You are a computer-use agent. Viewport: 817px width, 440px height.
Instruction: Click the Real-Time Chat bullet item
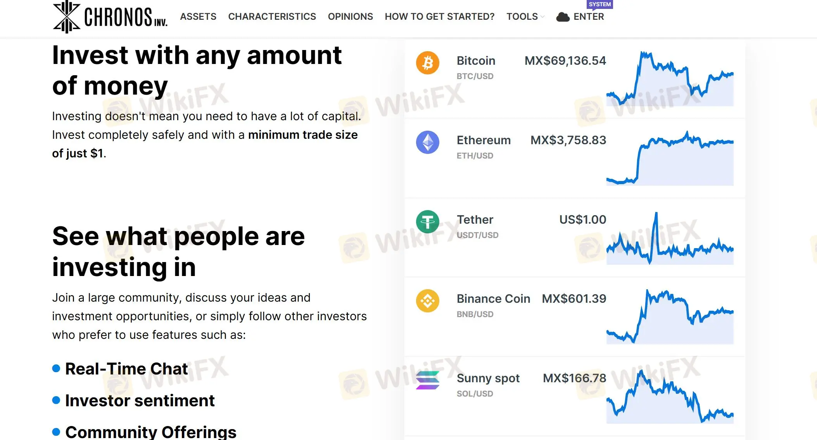pyautogui.click(x=126, y=369)
